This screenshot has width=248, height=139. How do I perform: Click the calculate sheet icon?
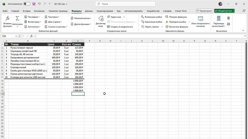[228, 24]
